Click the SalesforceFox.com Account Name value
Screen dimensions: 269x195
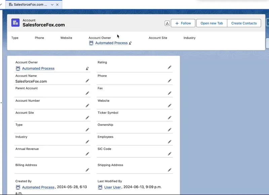coord(31,81)
